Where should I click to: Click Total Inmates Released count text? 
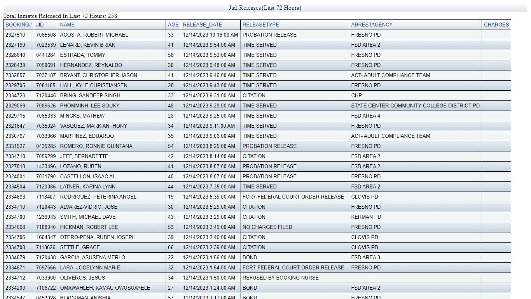pos(60,16)
